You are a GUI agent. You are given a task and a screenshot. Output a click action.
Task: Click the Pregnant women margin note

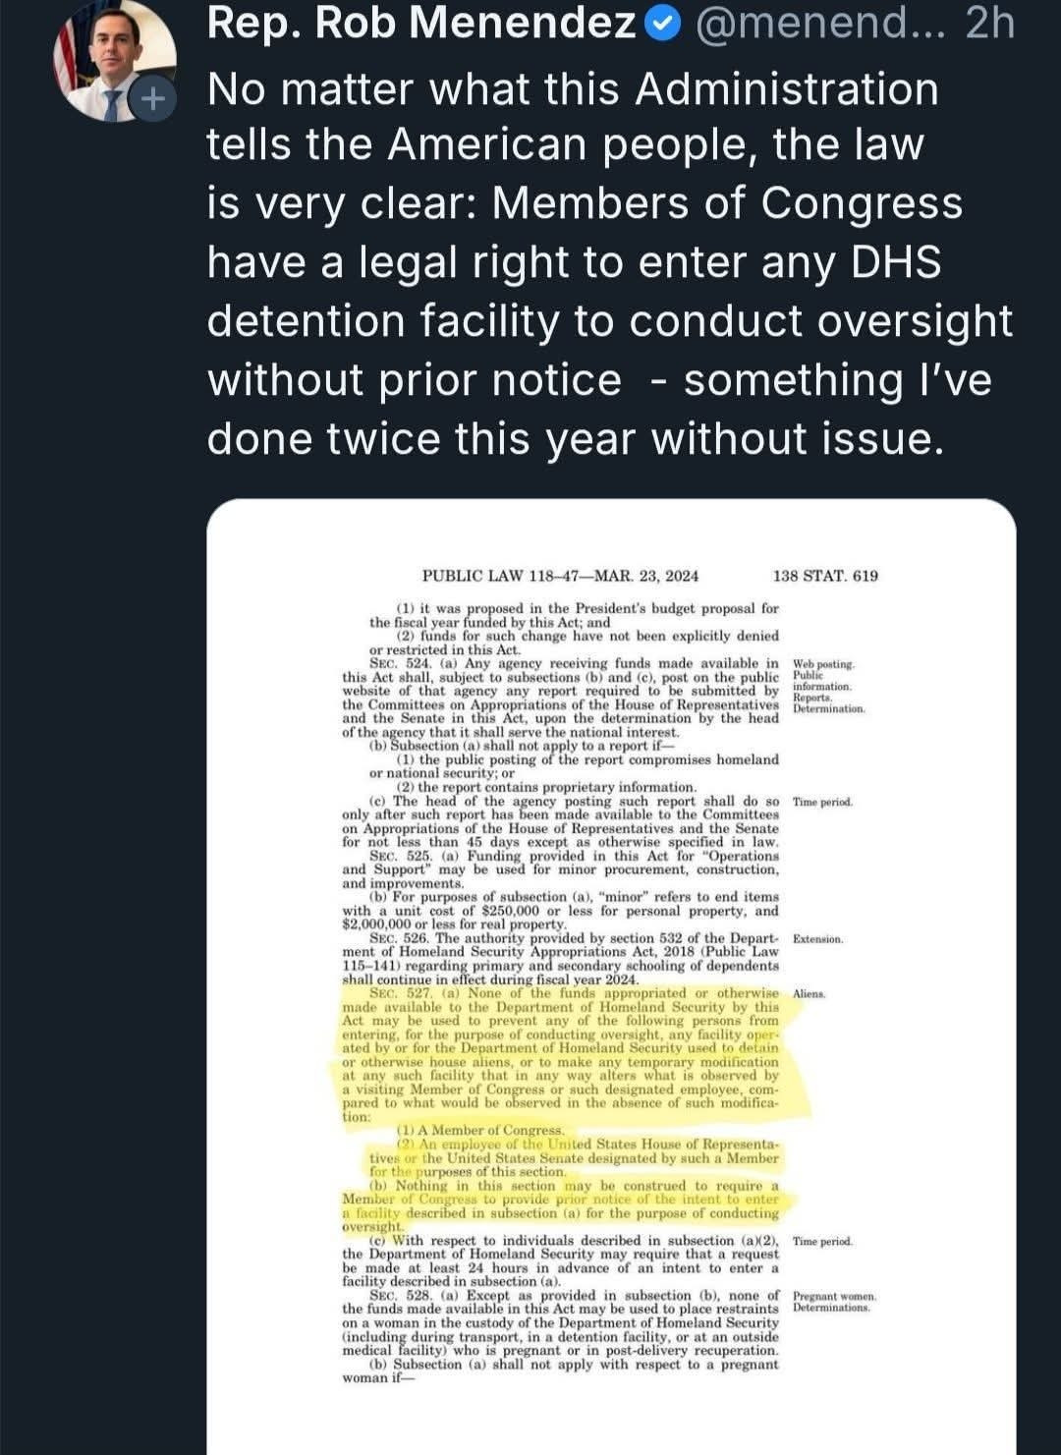point(834,1297)
